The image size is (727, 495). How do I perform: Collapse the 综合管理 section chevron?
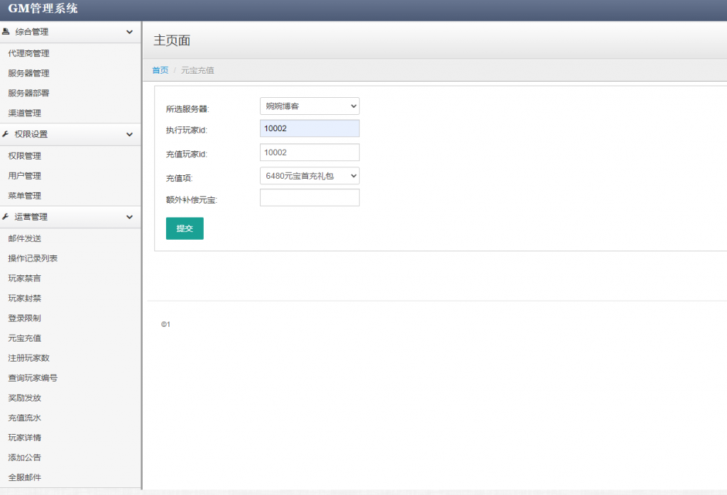tap(129, 32)
